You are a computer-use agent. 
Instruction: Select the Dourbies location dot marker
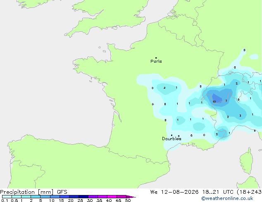click(x=171, y=135)
